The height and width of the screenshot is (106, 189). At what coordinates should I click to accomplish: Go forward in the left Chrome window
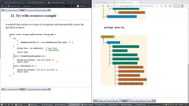(x=6, y=6)
